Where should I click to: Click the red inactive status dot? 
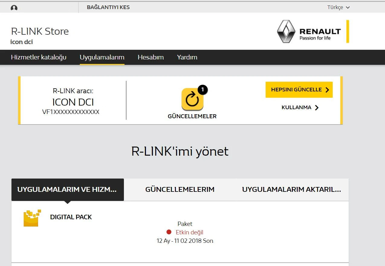coord(169,232)
